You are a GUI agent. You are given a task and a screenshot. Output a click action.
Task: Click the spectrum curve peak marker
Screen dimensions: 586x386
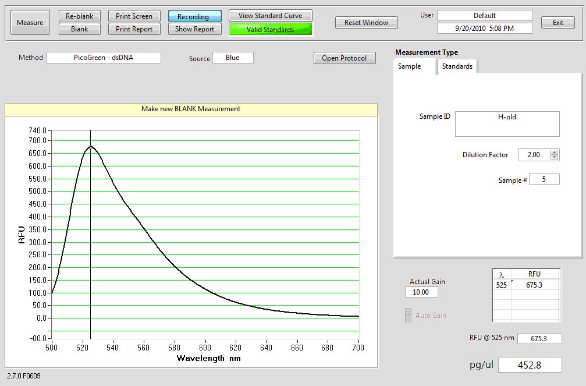90,147
